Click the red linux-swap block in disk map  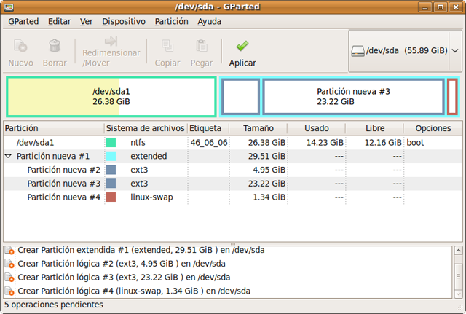452,97
